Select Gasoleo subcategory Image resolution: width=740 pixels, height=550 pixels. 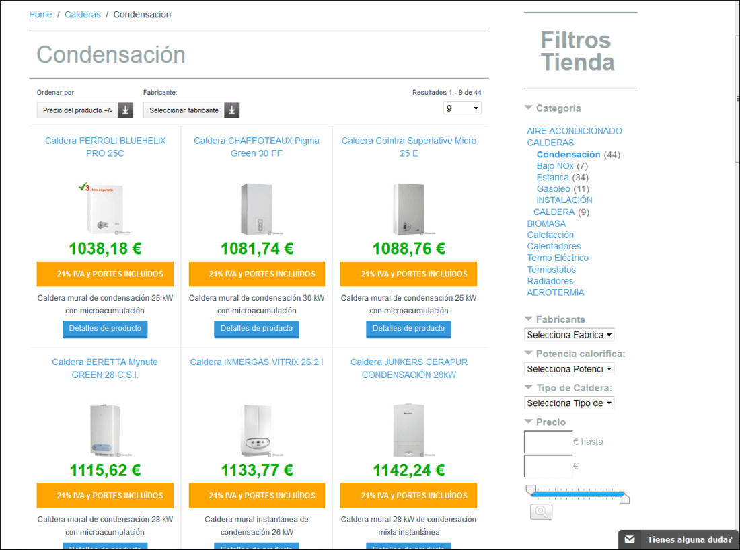click(554, 189)
